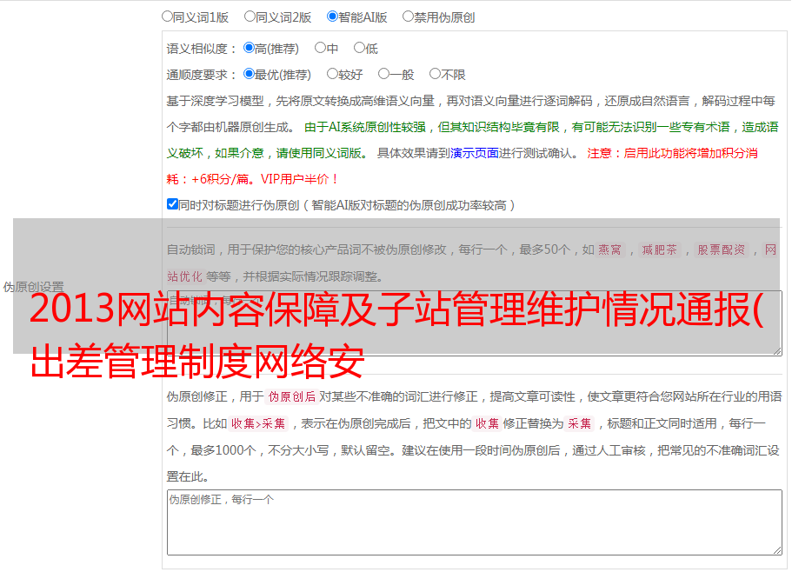Image resolution: width=792 pixels, height=572 pixels.
Task: Click the 燕窝 example keyword
Action: pyautogui.click(x=609, y=249)
